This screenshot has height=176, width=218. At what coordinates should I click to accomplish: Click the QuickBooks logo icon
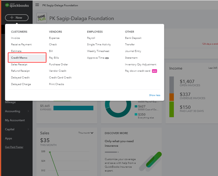coord(7,5)
